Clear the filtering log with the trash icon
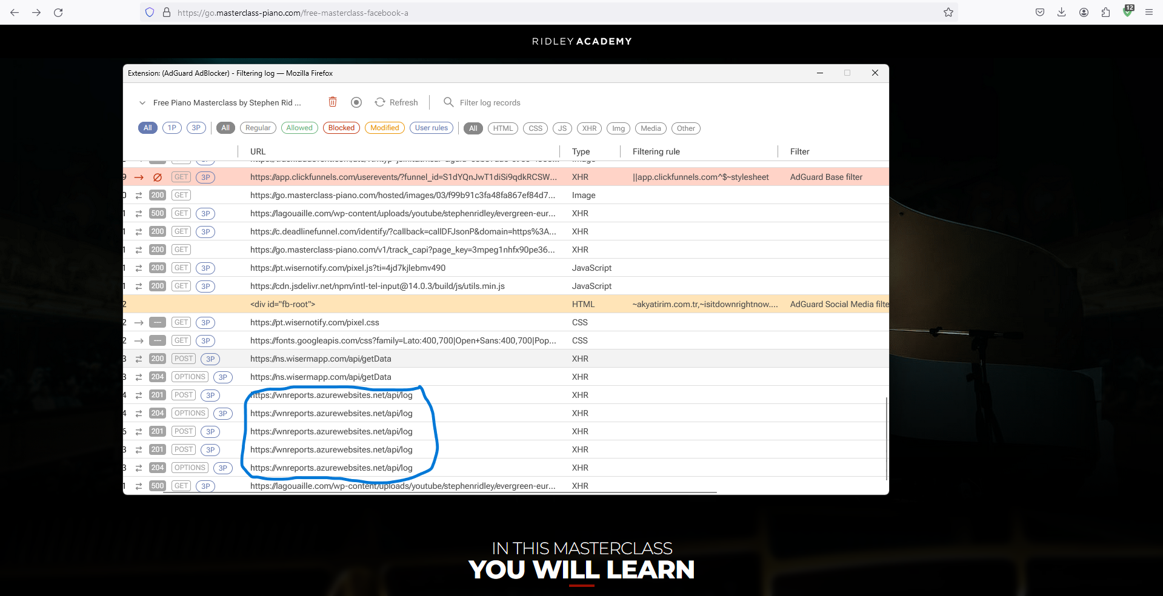The image size is (1163, 596). 333,102
